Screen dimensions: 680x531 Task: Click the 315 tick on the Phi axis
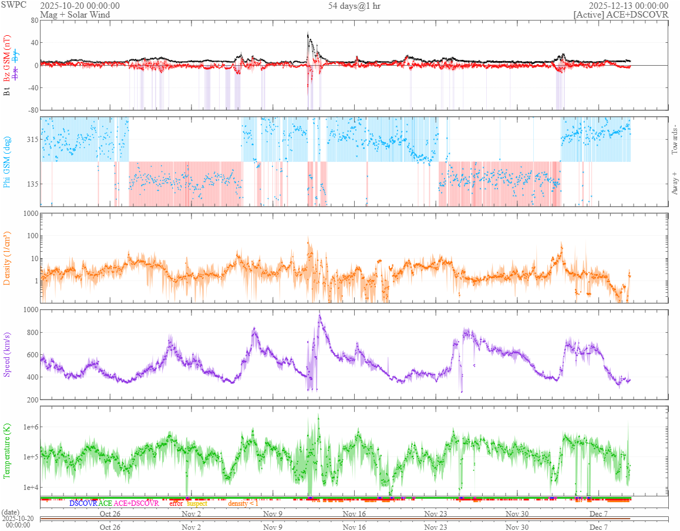(x=32, y=139)
